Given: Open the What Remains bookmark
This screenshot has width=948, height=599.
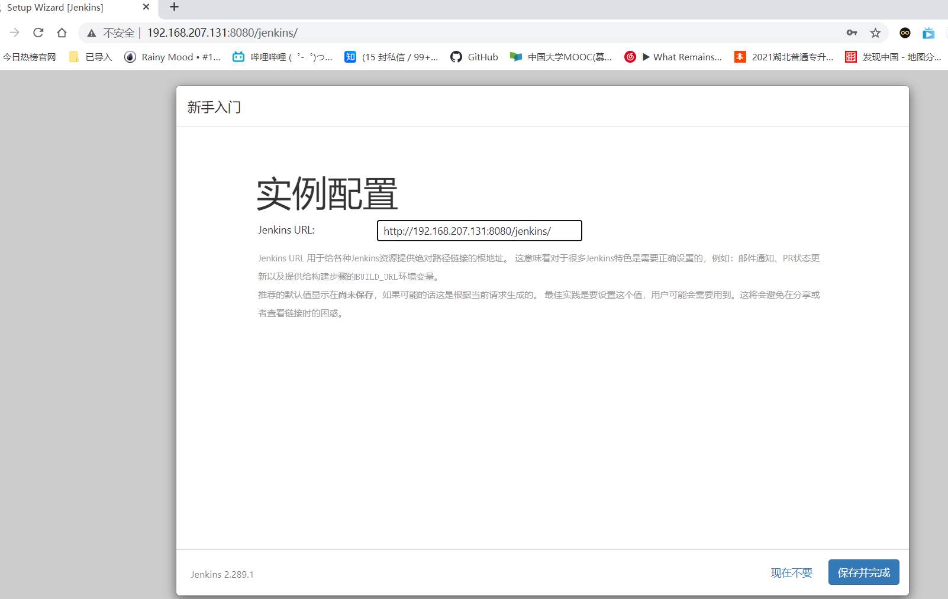Looking at the screenshot, I should (673, 57).
